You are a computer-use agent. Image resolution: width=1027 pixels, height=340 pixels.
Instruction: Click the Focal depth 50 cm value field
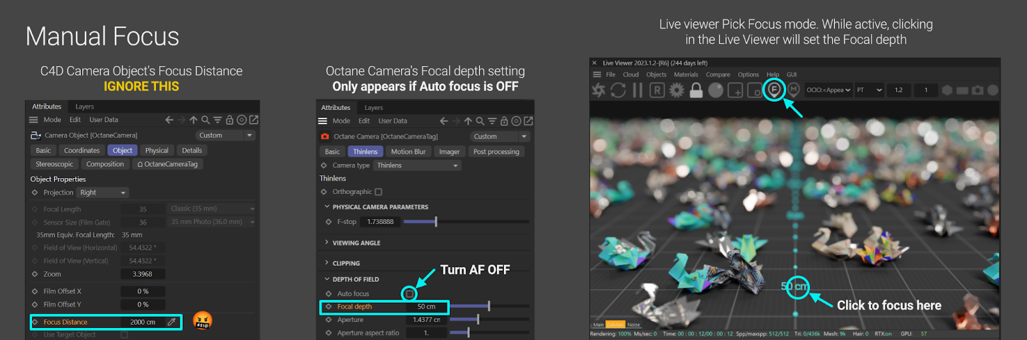point(426,307)
